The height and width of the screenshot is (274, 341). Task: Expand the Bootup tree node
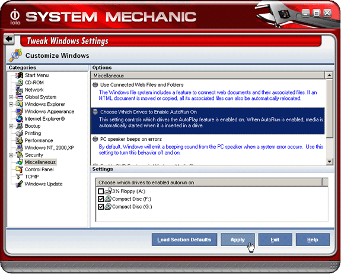point(11,126)
